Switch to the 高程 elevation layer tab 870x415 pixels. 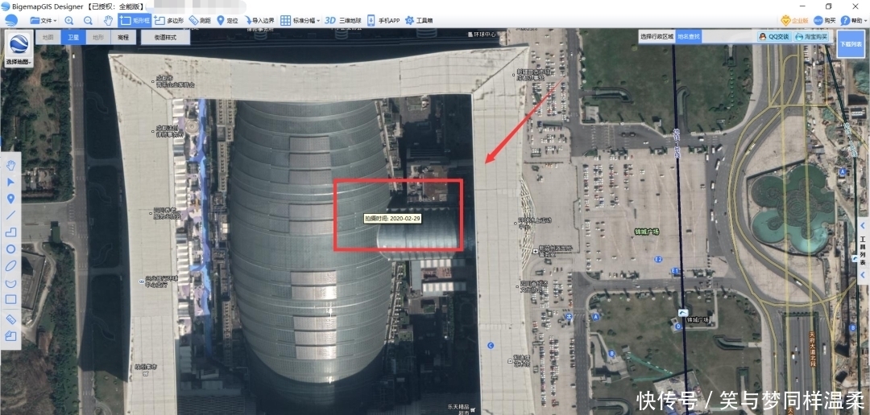[122, 37]
